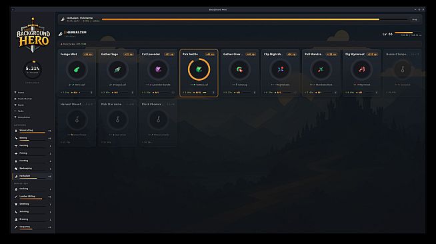The height and width of the screenshot is (244, 436).
Task: Click the Dig Wyrmroot xp badge
Action: tap(372, 54)
